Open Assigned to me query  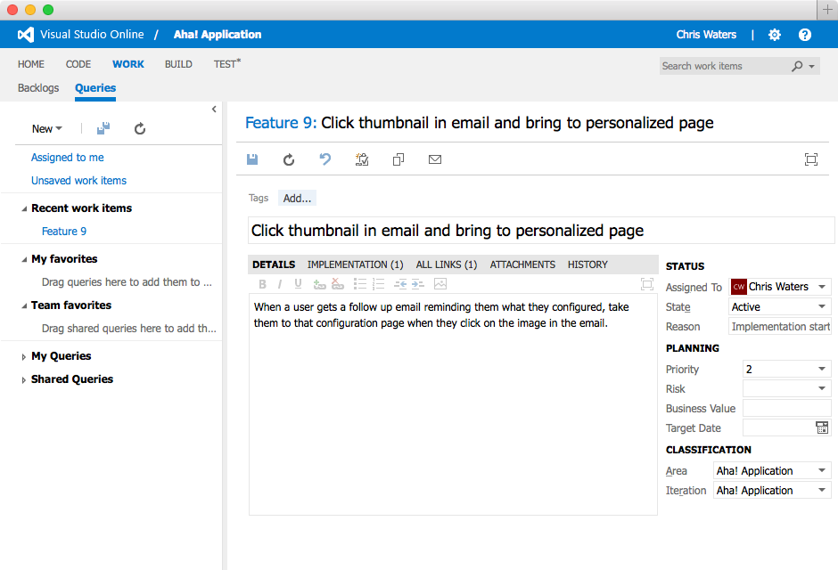pyautogui.click(x=68, y=158)
